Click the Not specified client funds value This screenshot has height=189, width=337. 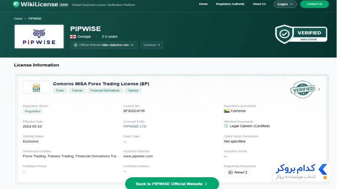(235, 142)
